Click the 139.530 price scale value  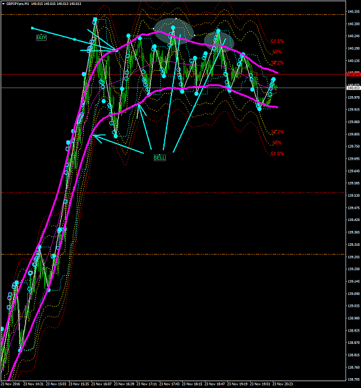click(354, 196)
